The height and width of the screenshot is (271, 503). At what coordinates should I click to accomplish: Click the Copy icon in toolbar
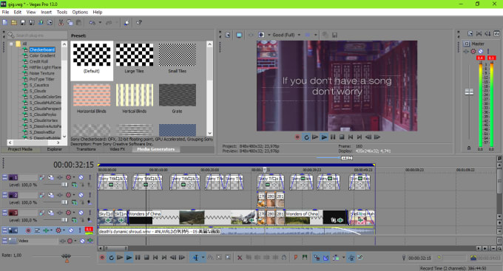pos(70,22)
